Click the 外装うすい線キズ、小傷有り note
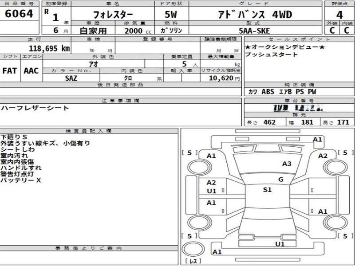The width and height of the screenshot is (355, 266). pyautogui.click(x=45, y=143)
